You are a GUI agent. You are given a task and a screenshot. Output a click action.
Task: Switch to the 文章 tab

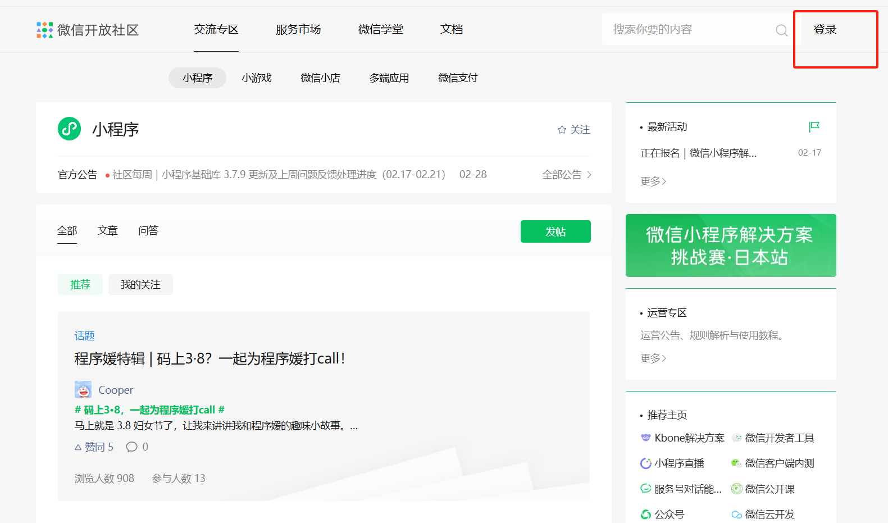(x=108, y=230)
